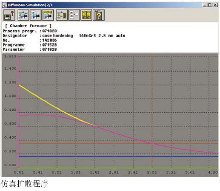Image resolution: width=220 pixels, height=191 pixels.
Task: Click the save yellow parameter sheets button
Action: pyautogui.click(x=48, y=15)
